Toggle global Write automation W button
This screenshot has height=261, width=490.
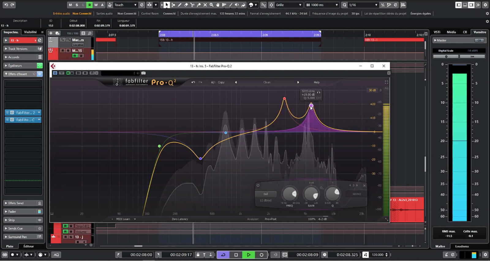click(96, 5)
